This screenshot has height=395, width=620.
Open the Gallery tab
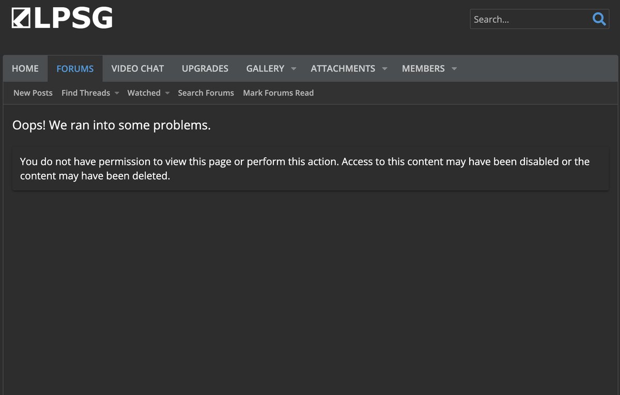click(265, 68)
